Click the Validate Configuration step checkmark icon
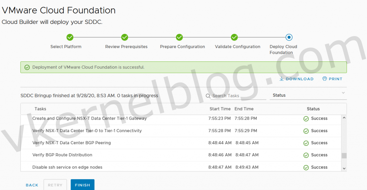The height and width of the screenshot is (190, 367). click(234, 37)
